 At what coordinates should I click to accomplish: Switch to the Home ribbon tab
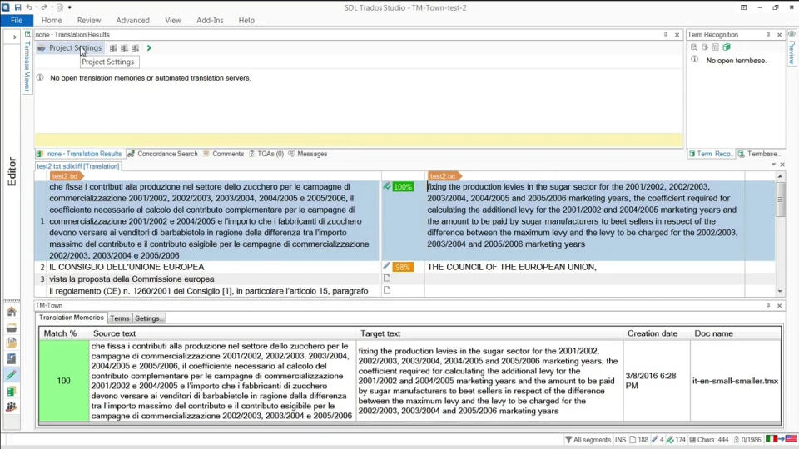point(52,20)
